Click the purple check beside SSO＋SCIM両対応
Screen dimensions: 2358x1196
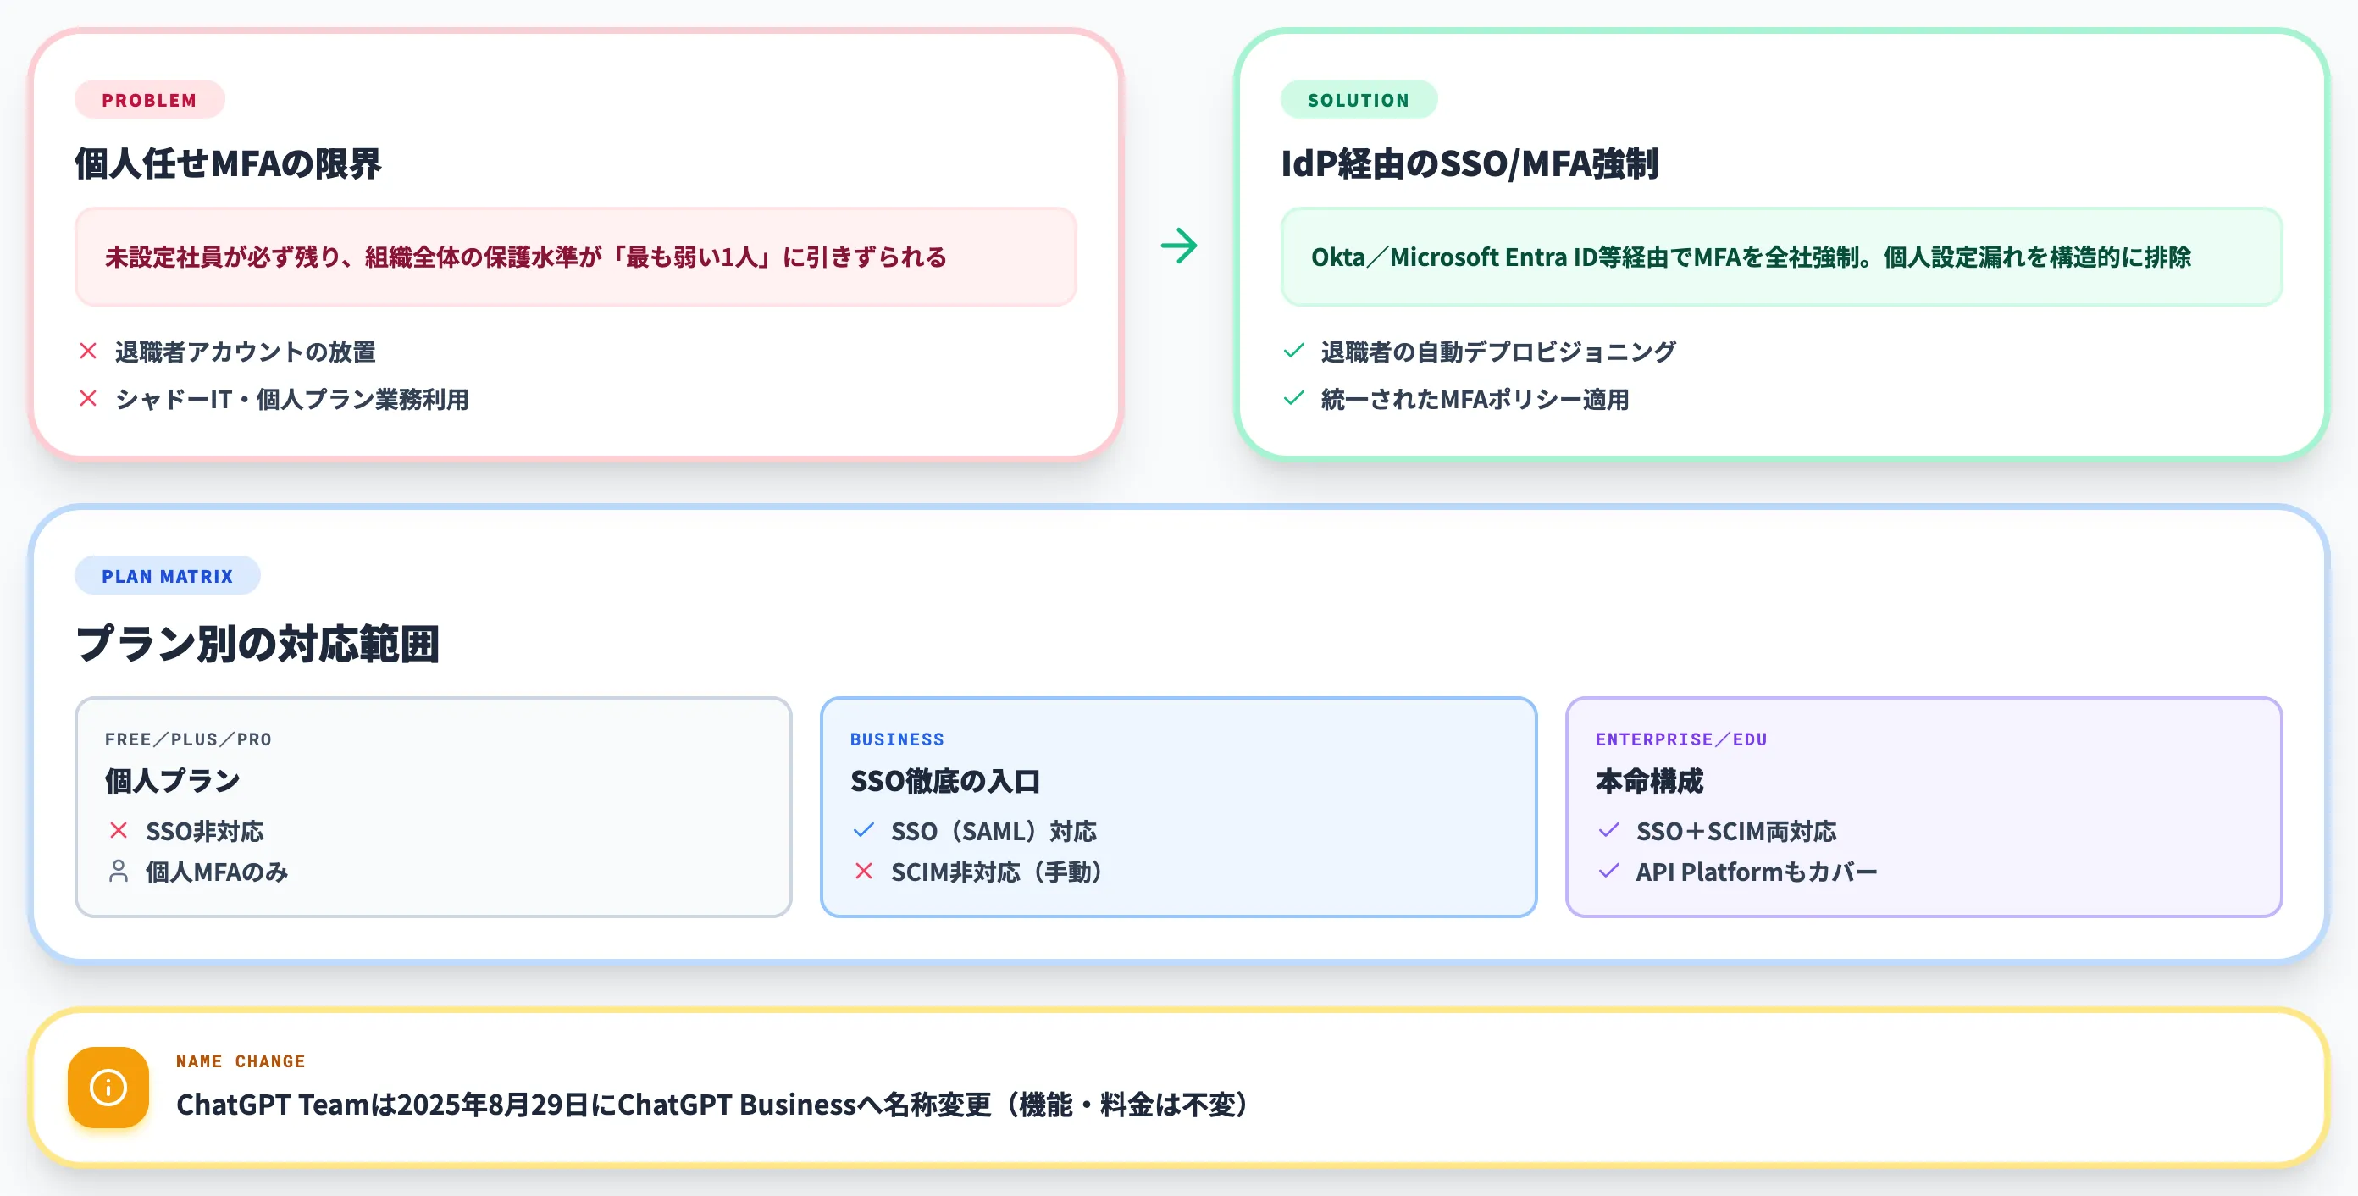click(1608, 831)
